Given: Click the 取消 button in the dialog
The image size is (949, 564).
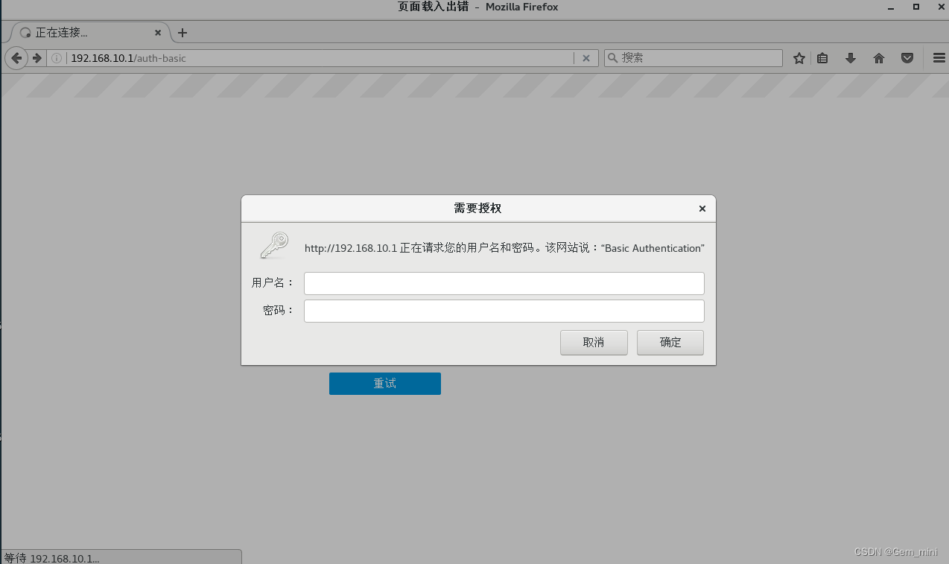Looking at the screenshot, I should click(593, 342).
